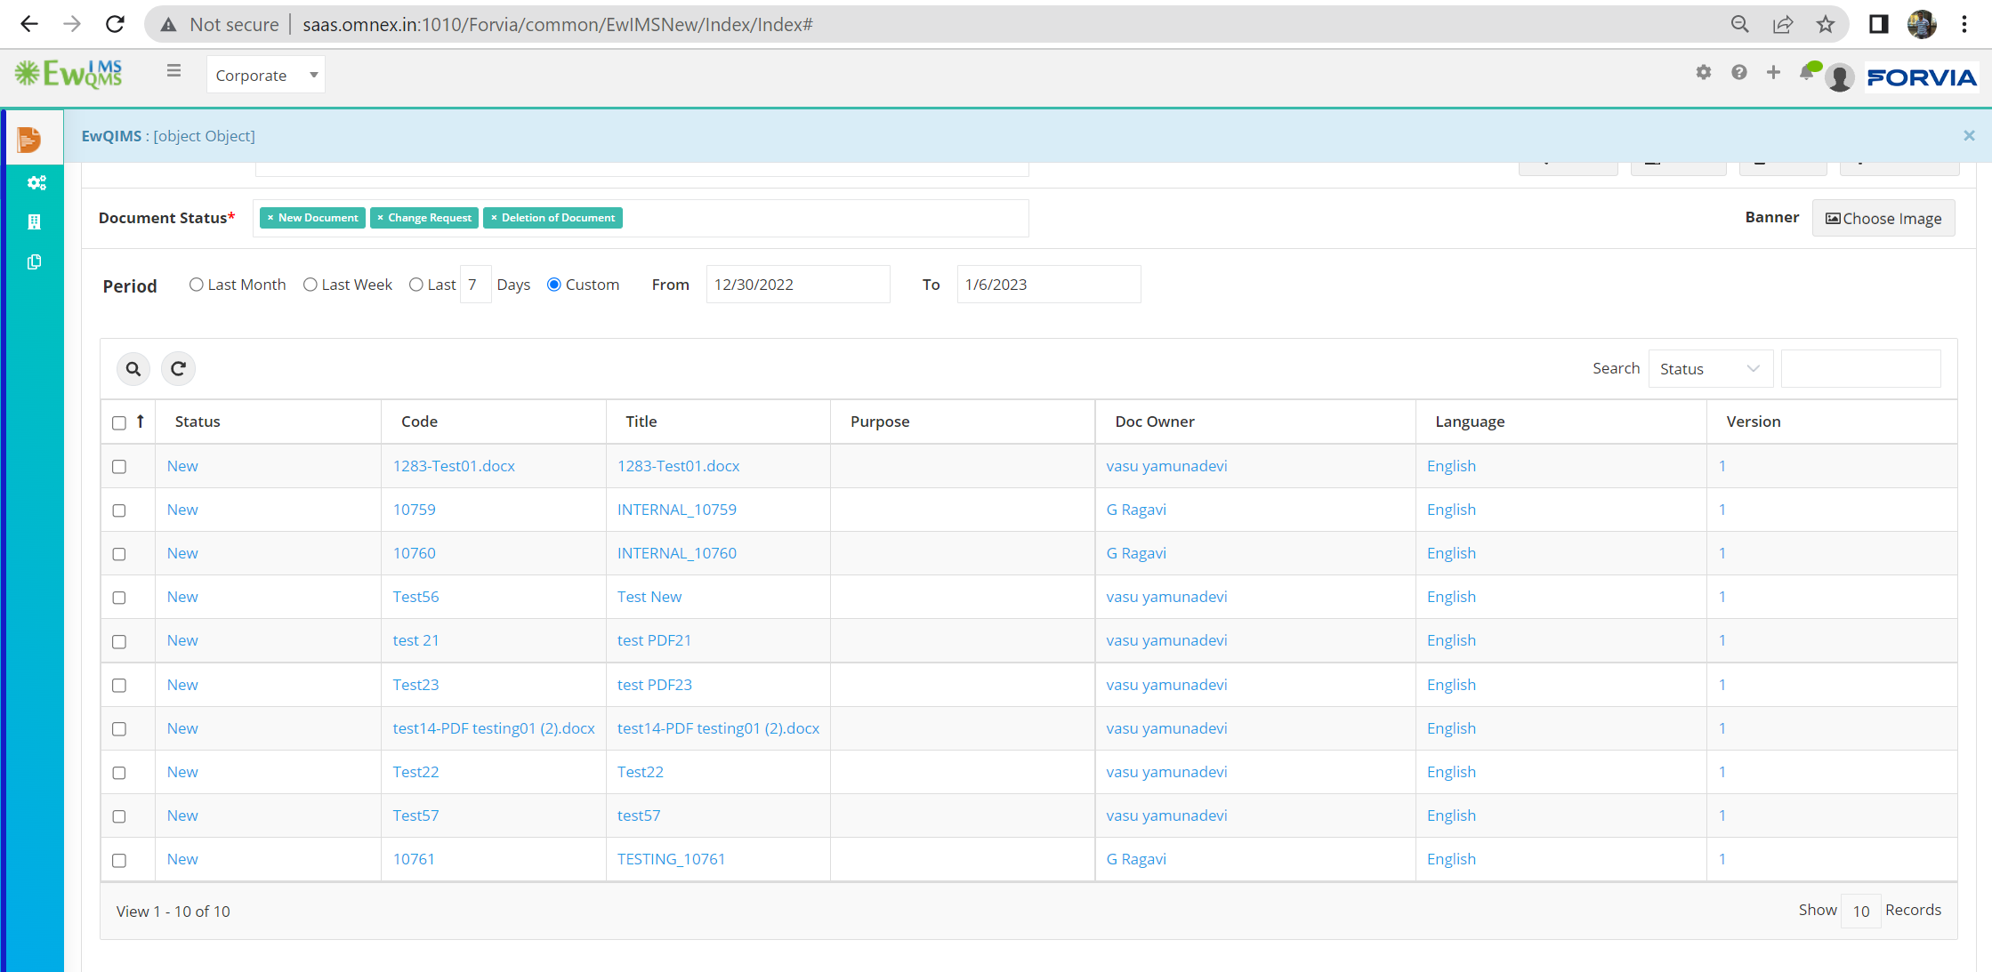Click the To date field

[x=1048, y=285]
